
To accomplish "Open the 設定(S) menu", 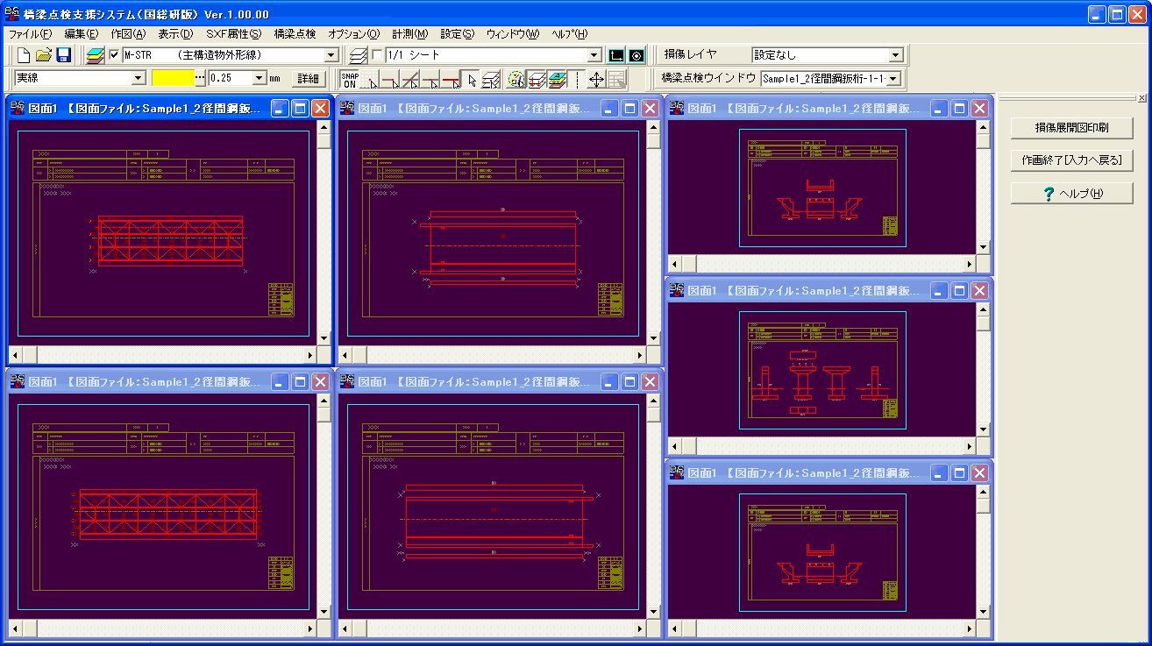I will coord(457,34).
